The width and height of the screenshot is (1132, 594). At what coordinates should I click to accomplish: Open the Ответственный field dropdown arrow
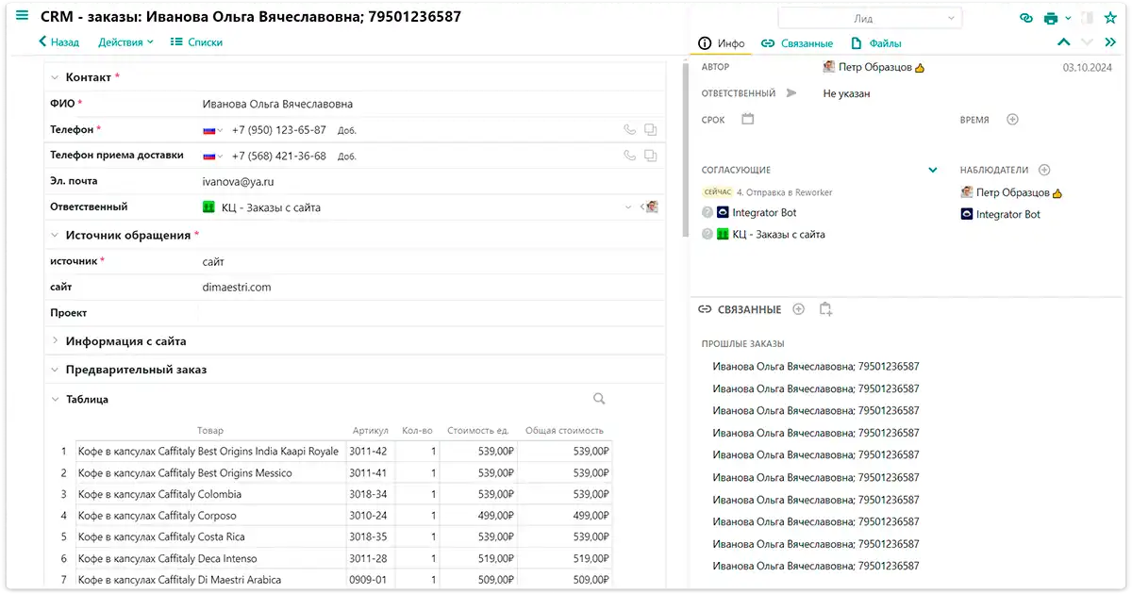tap(628, 207)
